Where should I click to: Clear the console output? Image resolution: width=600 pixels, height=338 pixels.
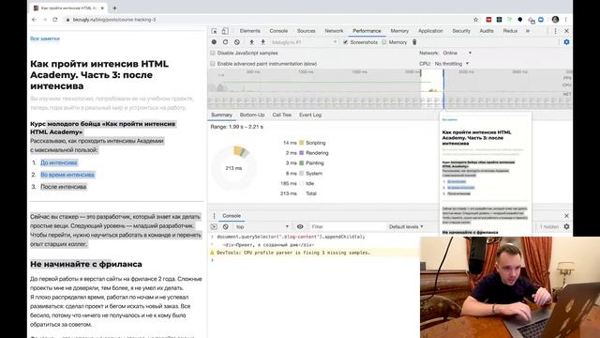point(226,227)
